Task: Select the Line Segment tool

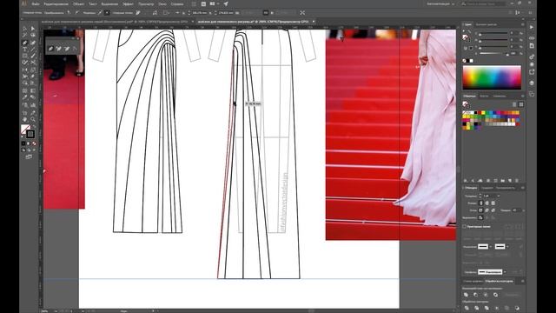Action: pos(33,50)
